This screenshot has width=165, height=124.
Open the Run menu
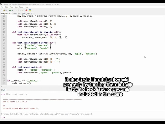16,7
